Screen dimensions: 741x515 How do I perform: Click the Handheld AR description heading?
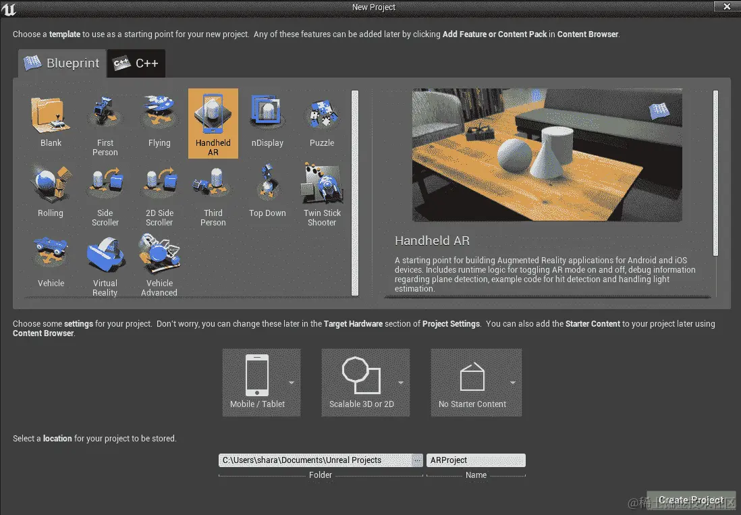point(432,241)
